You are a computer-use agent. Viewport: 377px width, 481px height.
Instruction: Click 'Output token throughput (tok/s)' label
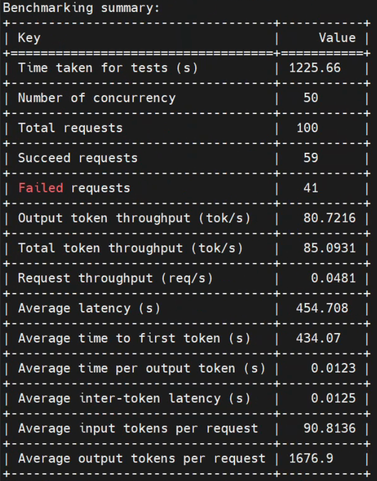tap(134, 218)
